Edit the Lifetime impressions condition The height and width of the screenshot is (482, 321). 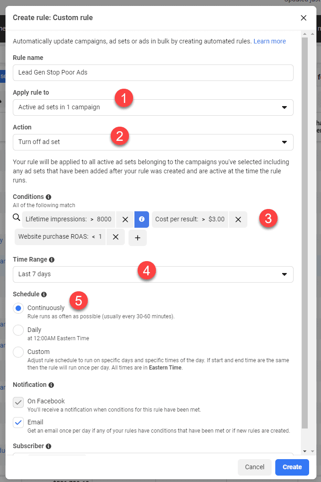tap(69, 219)
